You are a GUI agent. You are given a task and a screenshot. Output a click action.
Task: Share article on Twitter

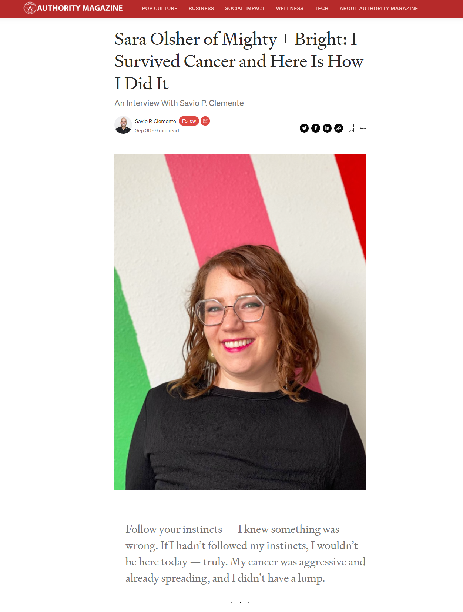pos(304,128)
